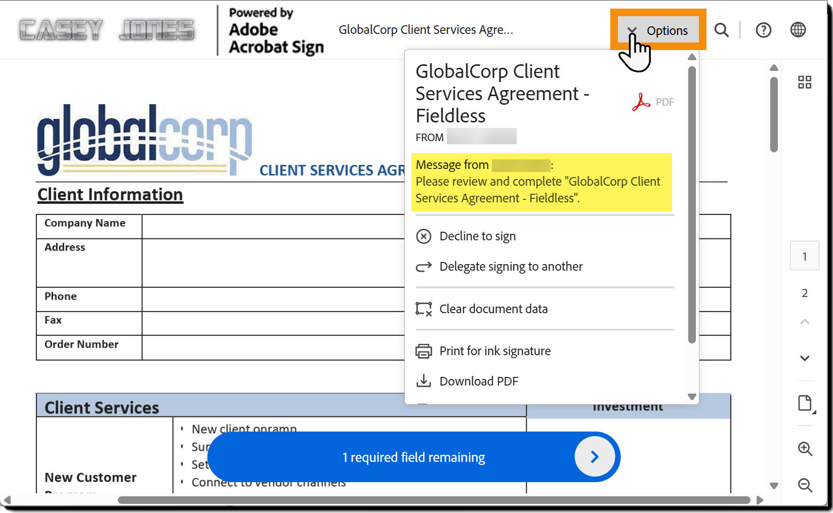Click 'Powered by Adobe Acrobat Sign' text

(x=276, y=30)
